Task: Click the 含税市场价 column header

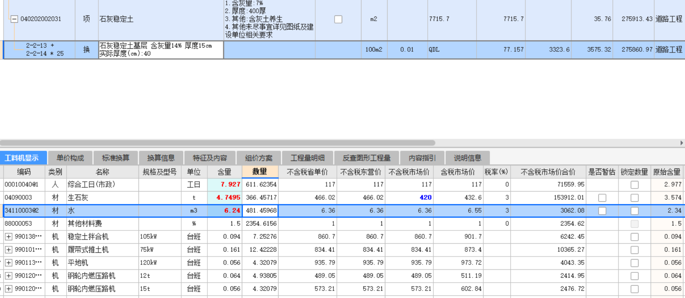Action: click(458, 172)
